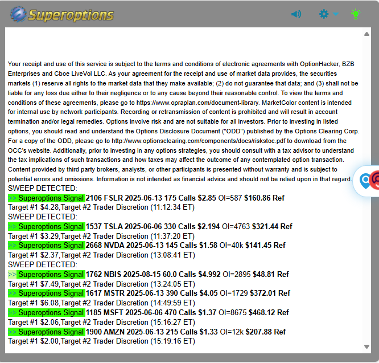Click the 'Target #1 $2.37' line at 13:08:41 ET

101,255
